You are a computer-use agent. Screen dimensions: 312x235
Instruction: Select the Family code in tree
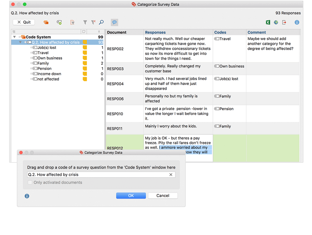(x=58, y=63)
